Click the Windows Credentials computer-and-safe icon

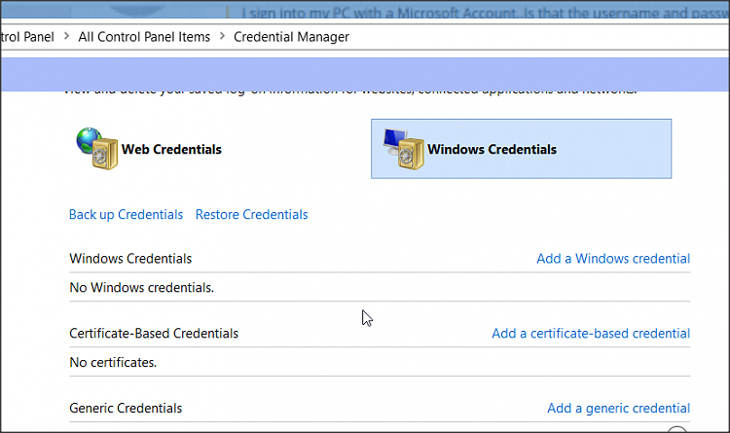pyautogui.click(x=403, y=149)
